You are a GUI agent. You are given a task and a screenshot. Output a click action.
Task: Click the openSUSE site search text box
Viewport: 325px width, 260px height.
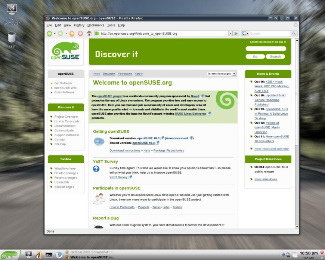pyautogui.click(x=266, y=49)
